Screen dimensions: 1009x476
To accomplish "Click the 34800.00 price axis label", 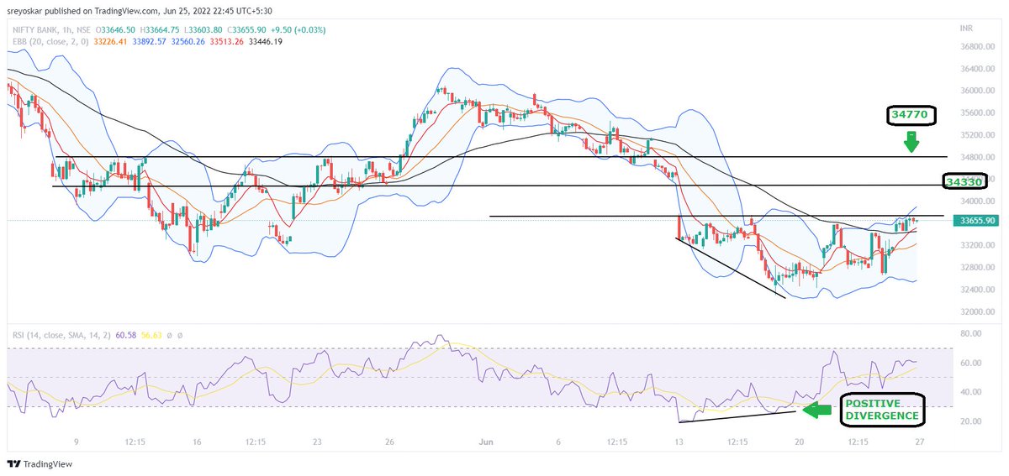I will tap(977, 157).
